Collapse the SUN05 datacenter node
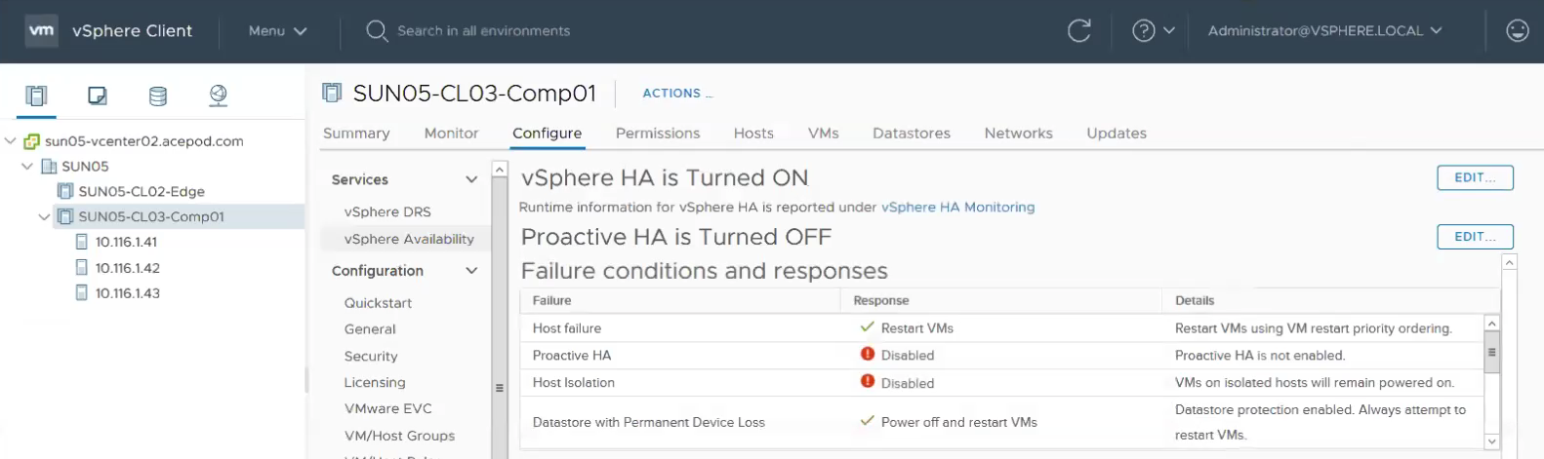Image resolution: width=1544 pixels, height=459 pixels. click(x=27, y=167)
